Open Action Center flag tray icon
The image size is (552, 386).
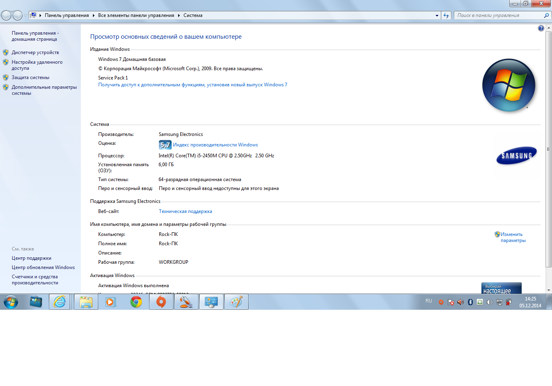click(451, 302)
